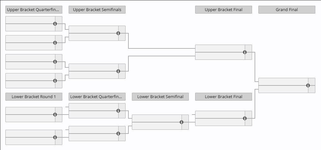This screenshot has height=150, width=321.
Task: Open info icon of first Upper Bracket Quarterfinal match
Action: (55, 24)
